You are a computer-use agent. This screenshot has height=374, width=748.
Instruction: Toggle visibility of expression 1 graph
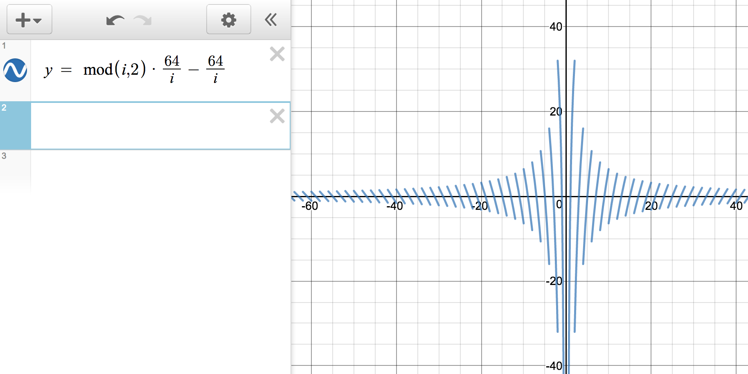coord(16,70)
